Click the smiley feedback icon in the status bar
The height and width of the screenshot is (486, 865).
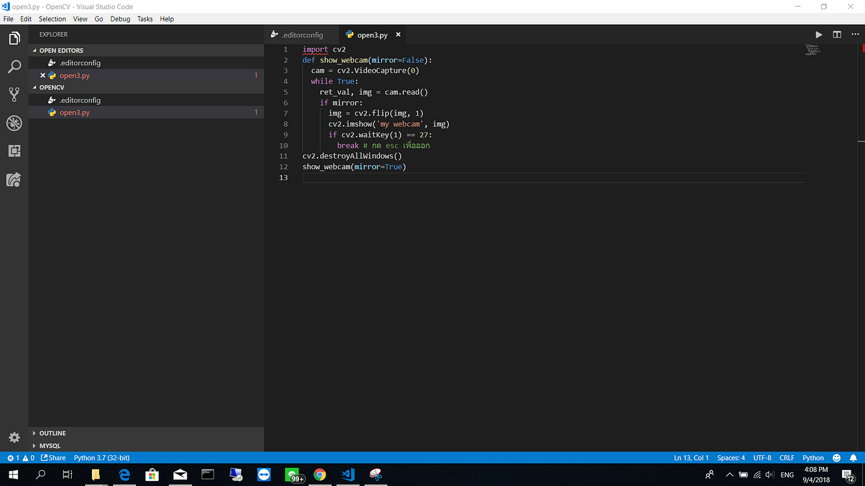[x=836, y=458]
